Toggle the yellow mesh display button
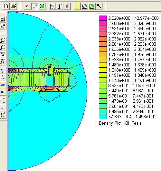This screenshot has height=171, width=161. (77, 6)
